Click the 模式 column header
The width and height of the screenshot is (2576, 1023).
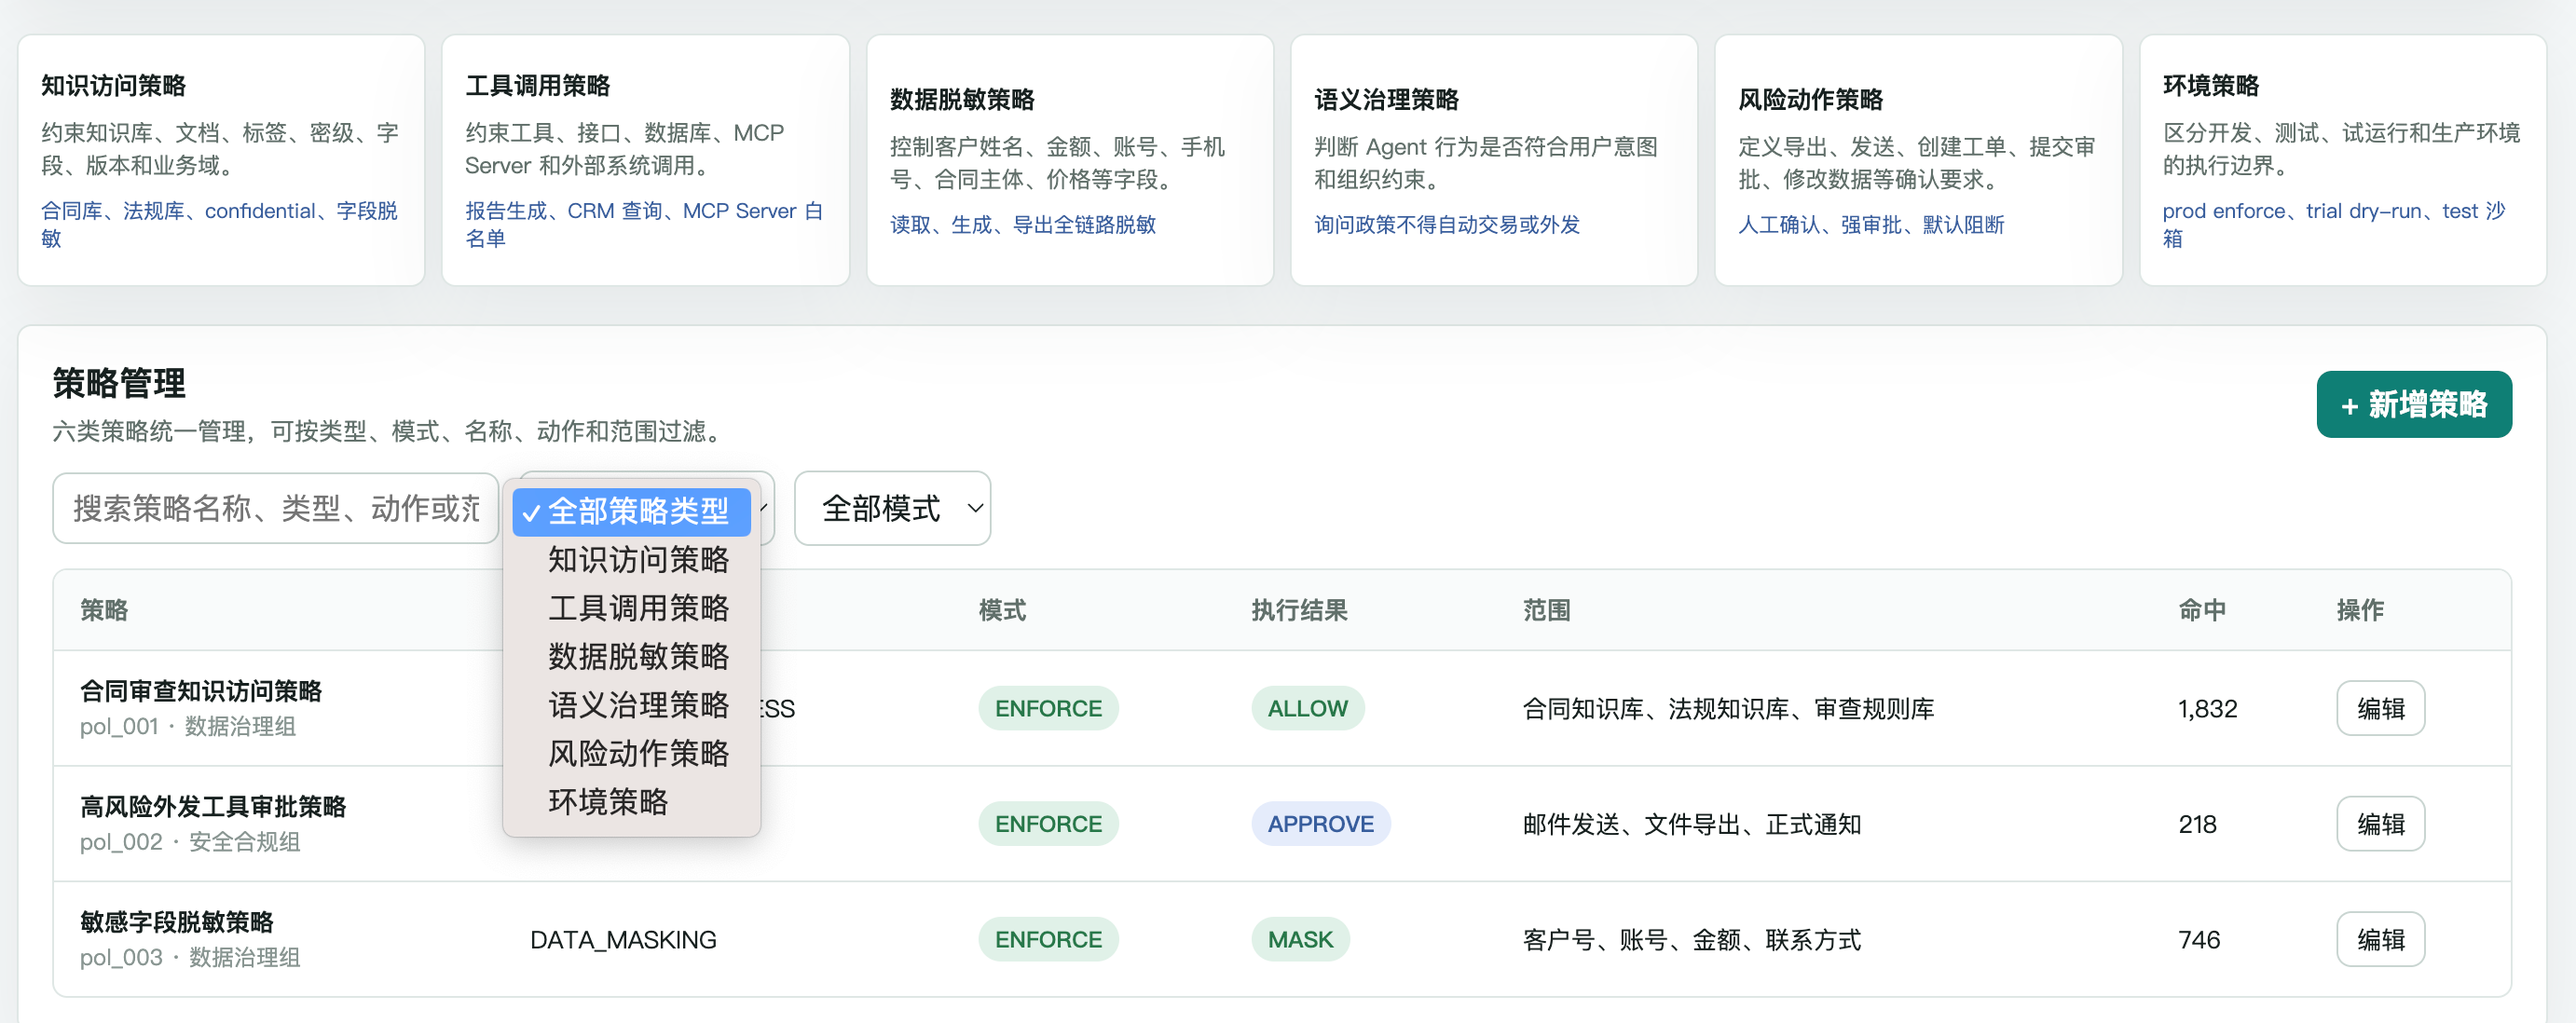click(x=1002, y=610)
